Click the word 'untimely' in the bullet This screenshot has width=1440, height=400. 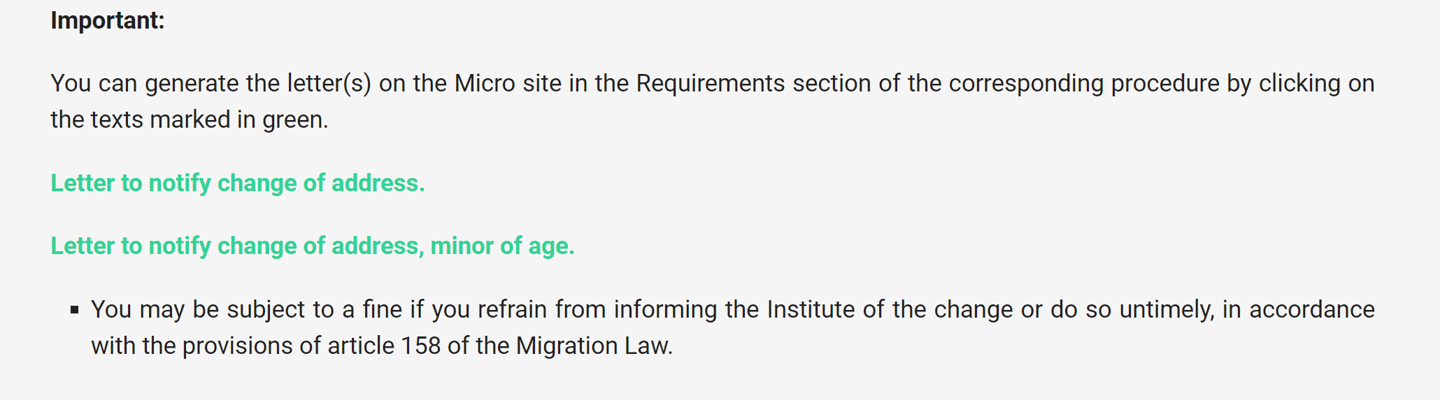click(x=1167, y=309)
